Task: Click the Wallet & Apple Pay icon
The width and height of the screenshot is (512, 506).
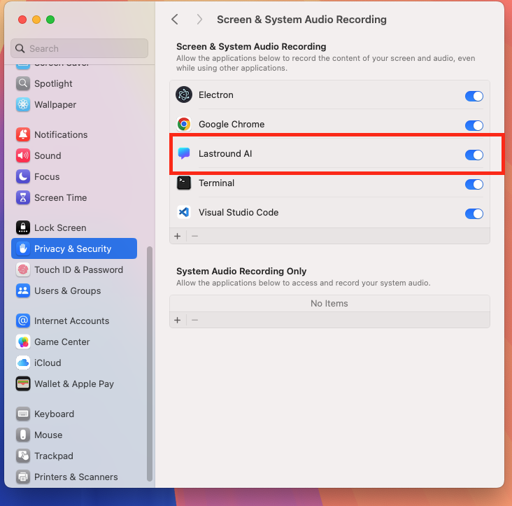Action: pyautogui.click(x=23, y=384)
